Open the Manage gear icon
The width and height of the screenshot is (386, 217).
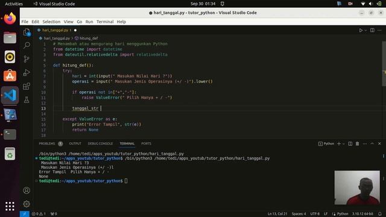point(27,204)
